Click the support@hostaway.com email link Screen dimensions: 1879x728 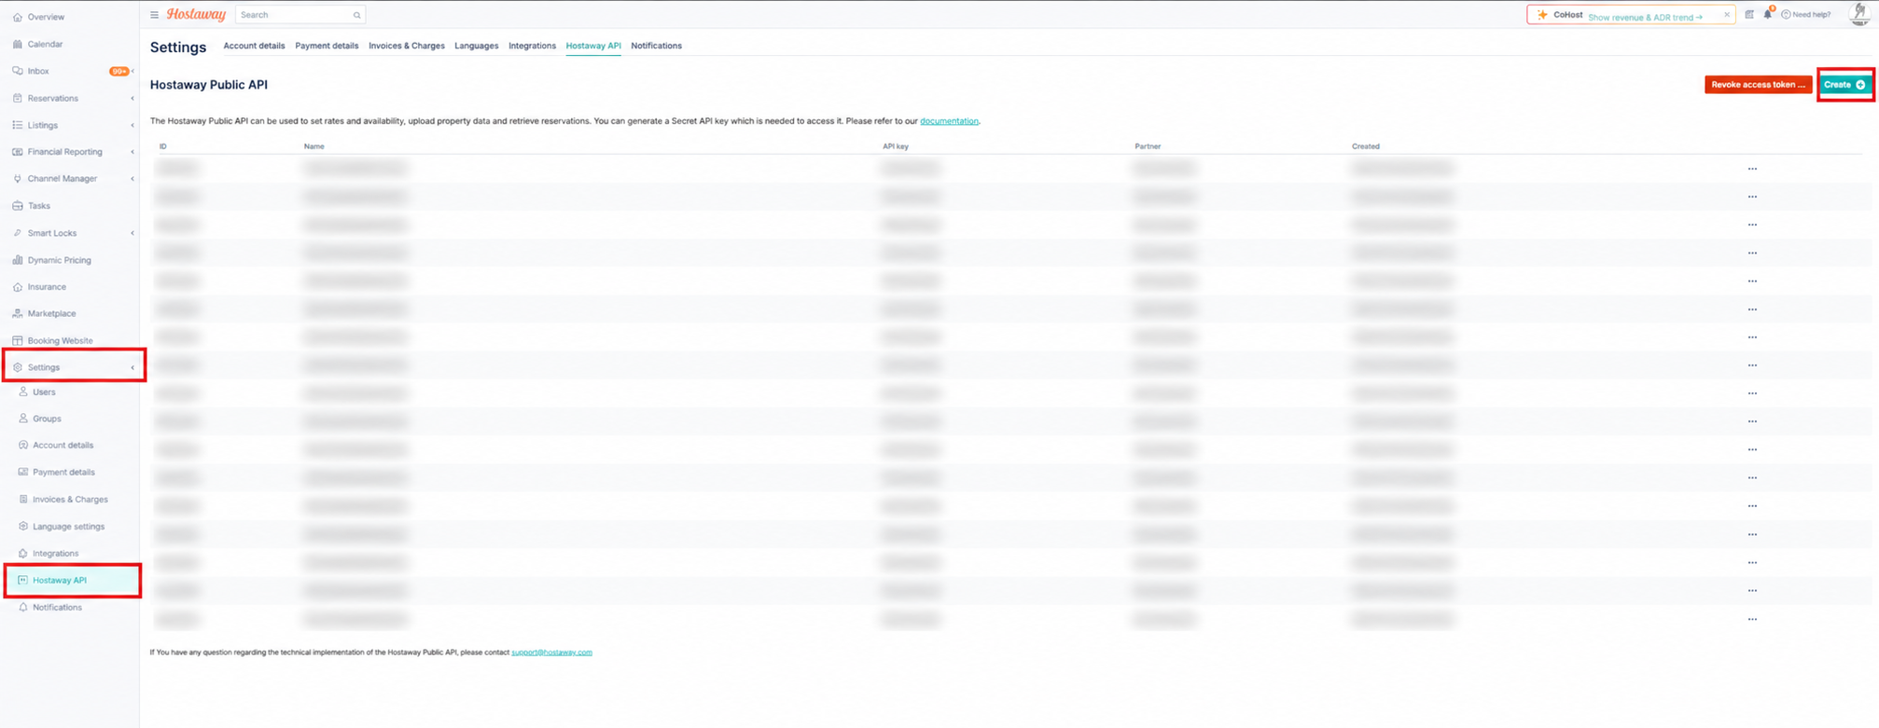[551, 652]
